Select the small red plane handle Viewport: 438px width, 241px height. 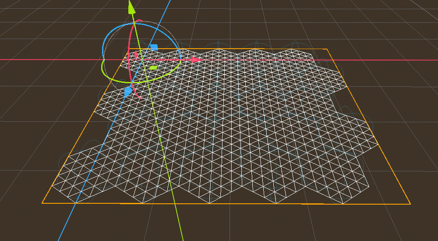(136, 55)
